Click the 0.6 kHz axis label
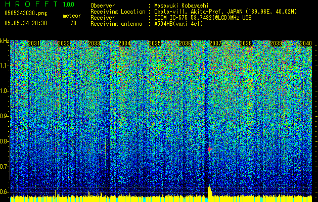This screenshot has width=318, height=202. [x=4, y=192]
